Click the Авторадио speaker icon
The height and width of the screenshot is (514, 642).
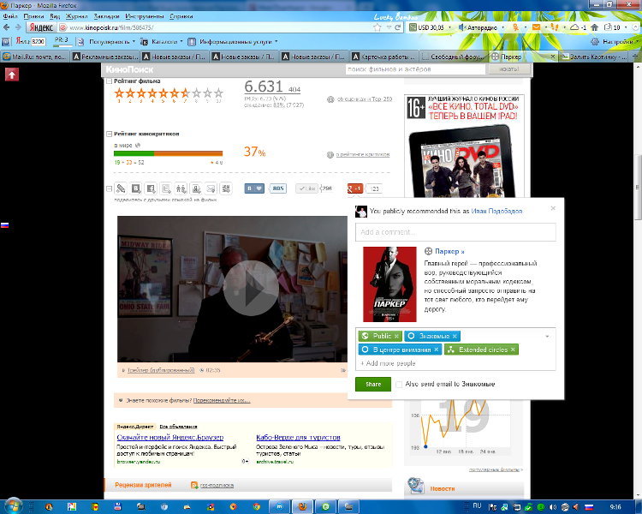(x=462, y=27)
